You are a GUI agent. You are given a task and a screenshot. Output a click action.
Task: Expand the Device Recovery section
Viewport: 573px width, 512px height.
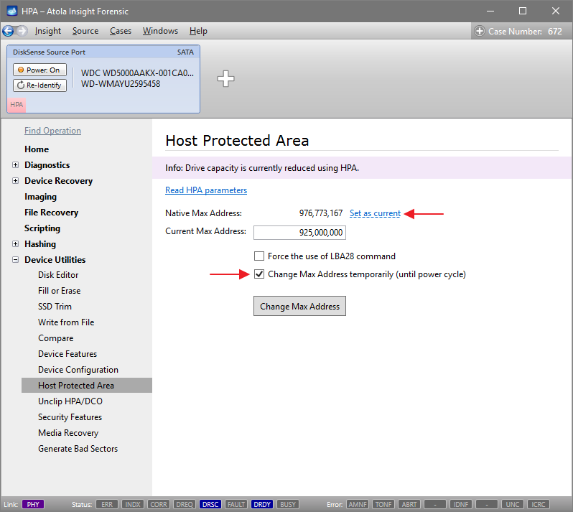click(x=16, y=181)
